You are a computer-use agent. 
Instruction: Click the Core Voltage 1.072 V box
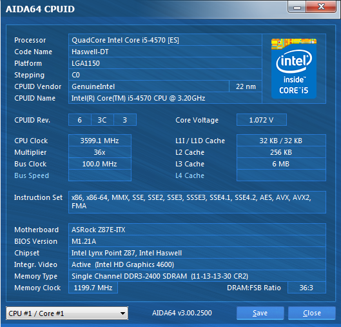(262, 120)
